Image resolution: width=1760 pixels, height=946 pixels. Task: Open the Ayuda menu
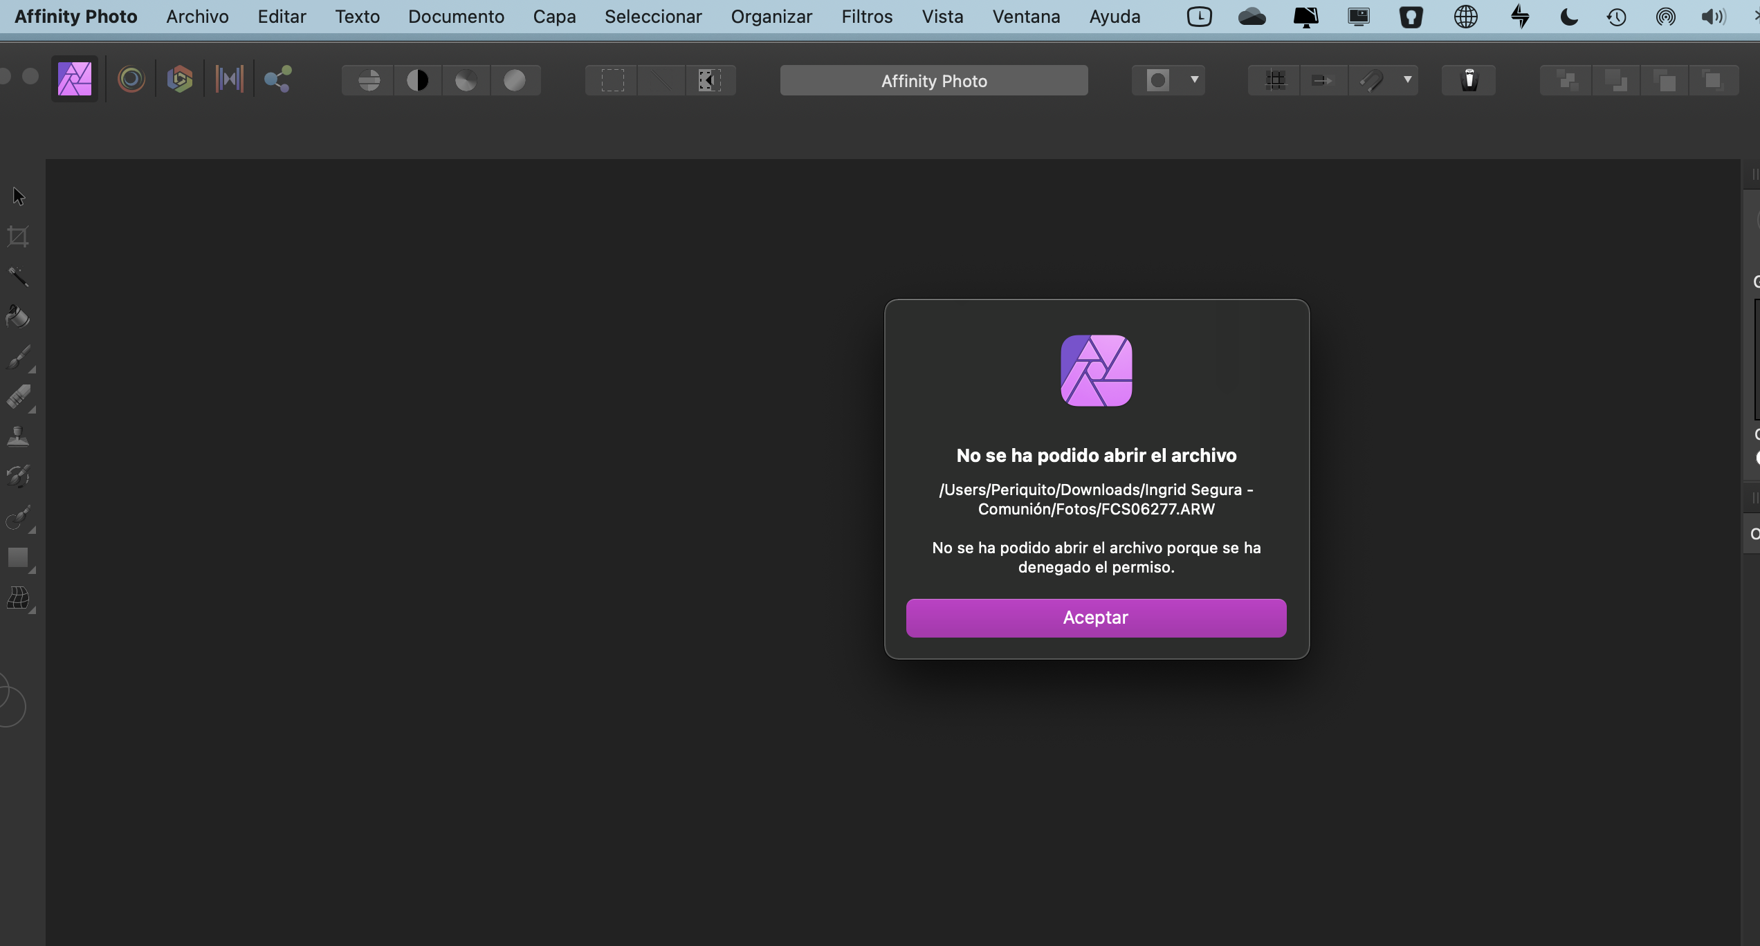coord(1115,17)
